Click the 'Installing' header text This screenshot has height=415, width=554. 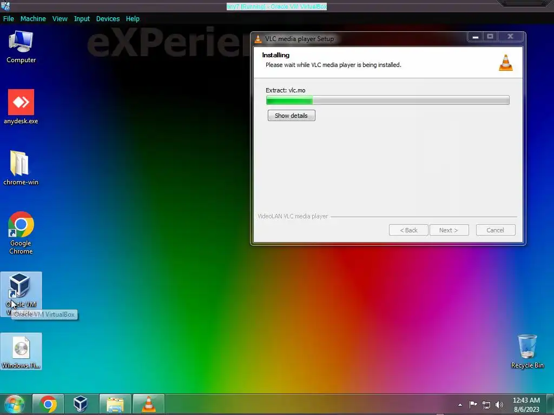click(275, 55)
